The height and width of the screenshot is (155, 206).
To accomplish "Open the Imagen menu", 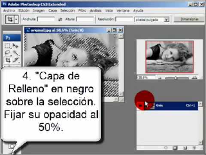I will pyautogui.click(x=39, y=10).
